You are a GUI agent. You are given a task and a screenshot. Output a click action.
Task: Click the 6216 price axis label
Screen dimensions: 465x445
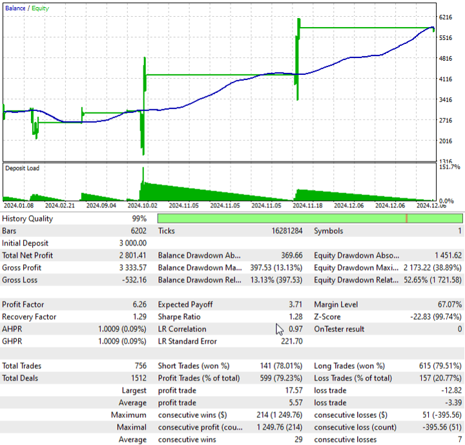pyautogui.click(x=446, y=17)
